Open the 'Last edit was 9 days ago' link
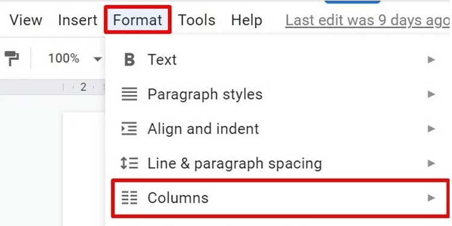452x226 pixels. [x=368, y=20]
